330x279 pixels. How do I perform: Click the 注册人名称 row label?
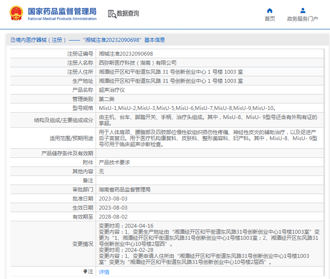pos(80,63)
